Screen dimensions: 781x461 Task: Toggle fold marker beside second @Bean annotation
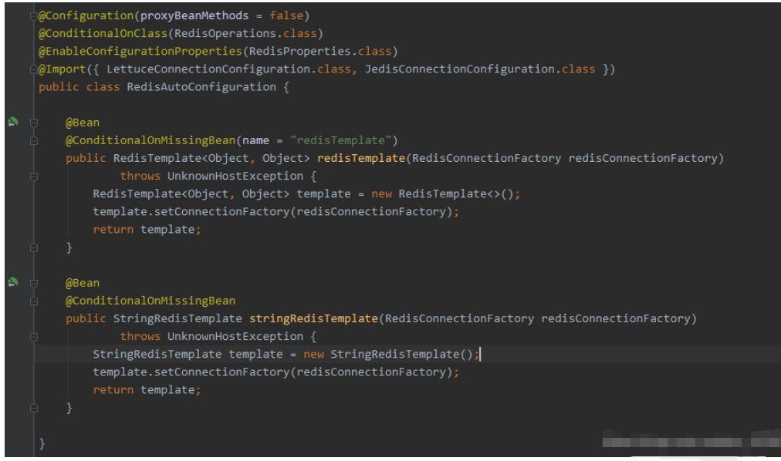33,284
